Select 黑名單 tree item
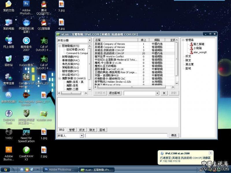This screenshot has height=173, width=231. click(189, 64)
